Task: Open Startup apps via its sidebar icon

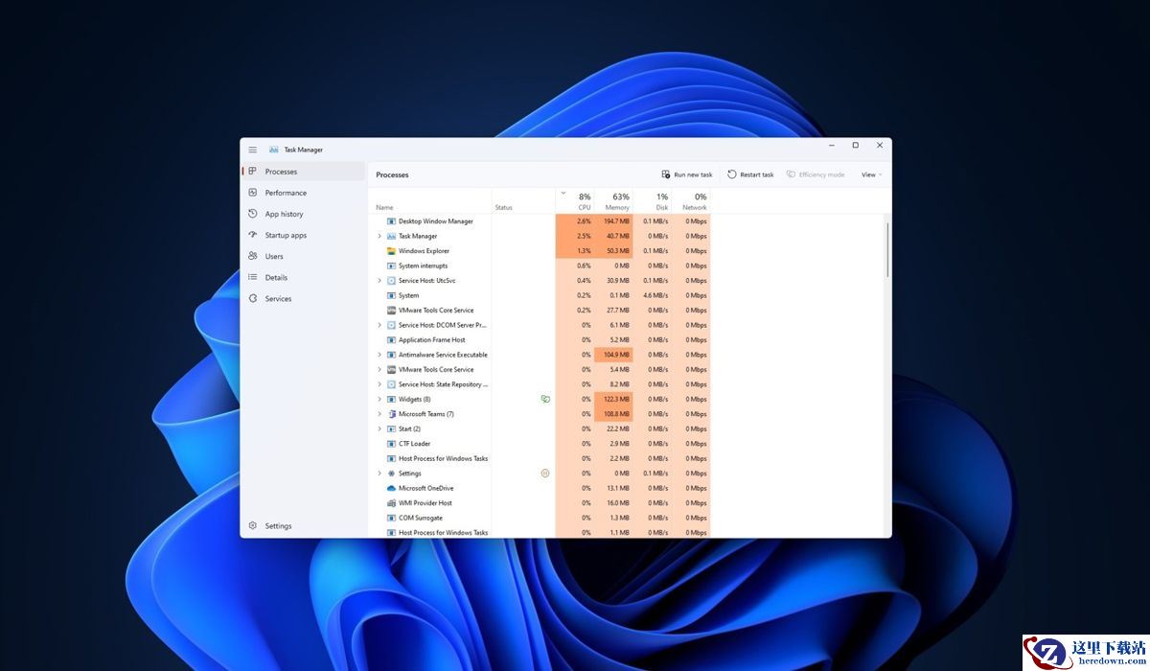Action: [x=253, y=235]
